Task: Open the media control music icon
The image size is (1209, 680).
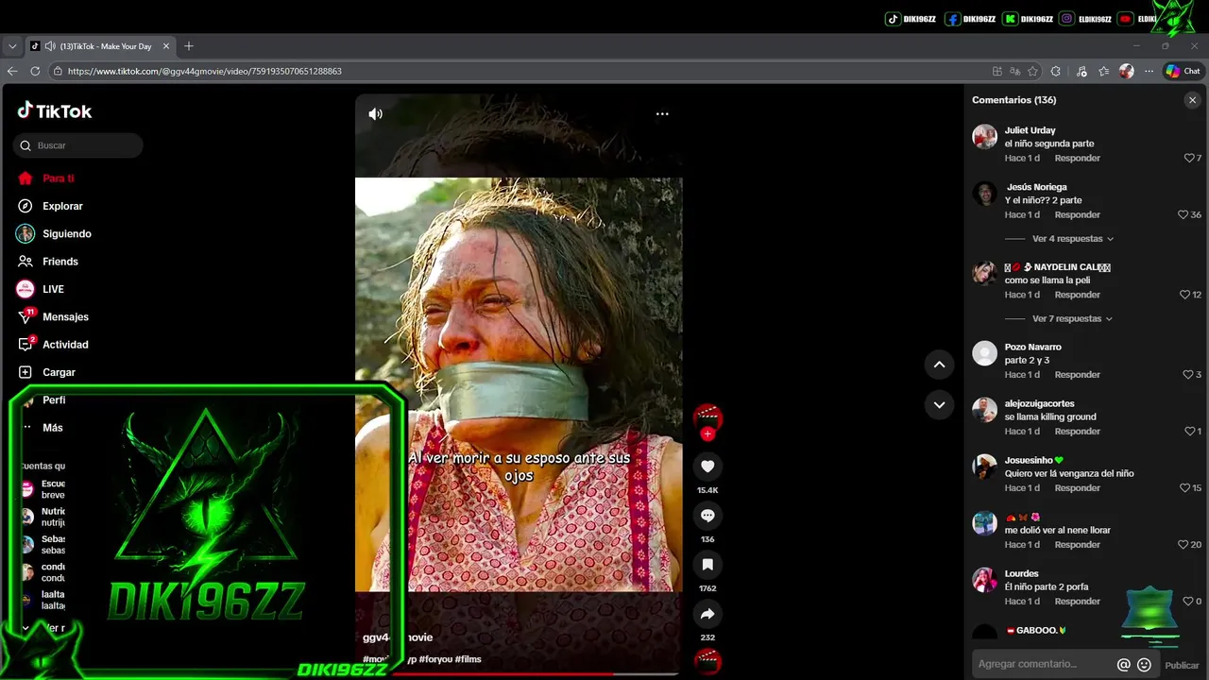Action: point(1081,71)
